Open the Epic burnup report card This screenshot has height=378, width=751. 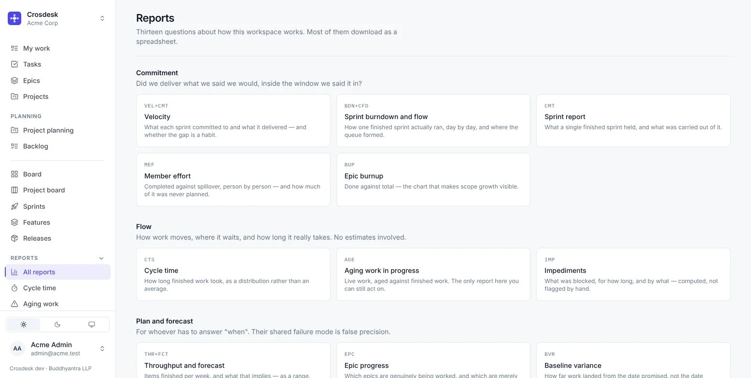pos(433,180)
